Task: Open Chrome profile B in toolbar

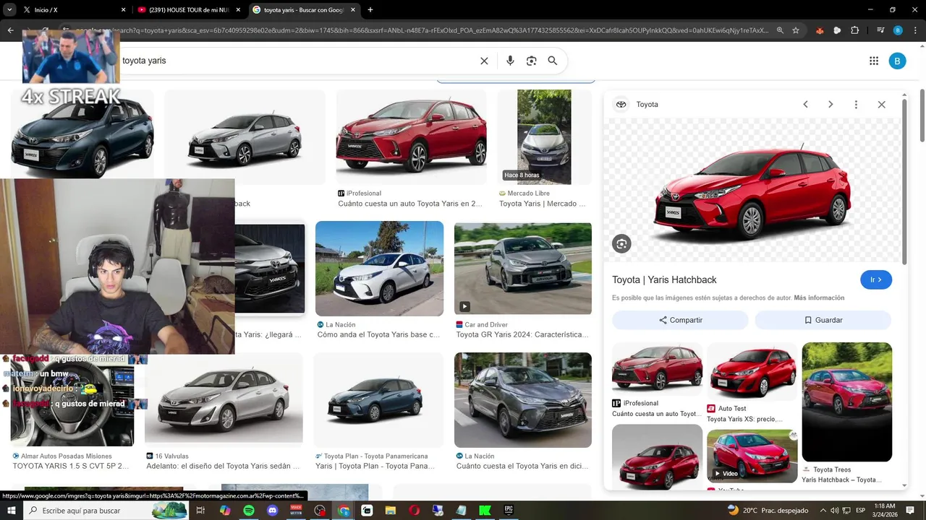Action: coord(898,30)
